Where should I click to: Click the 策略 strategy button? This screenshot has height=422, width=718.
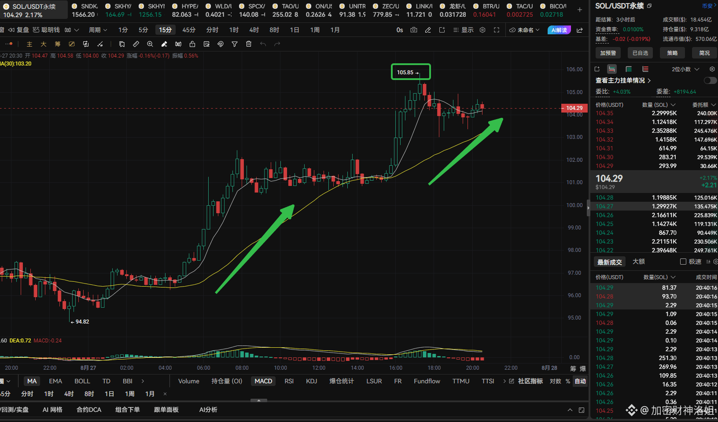672,53
